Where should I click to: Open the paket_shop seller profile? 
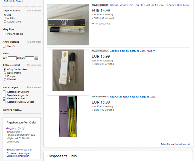(x=11, y=128)
